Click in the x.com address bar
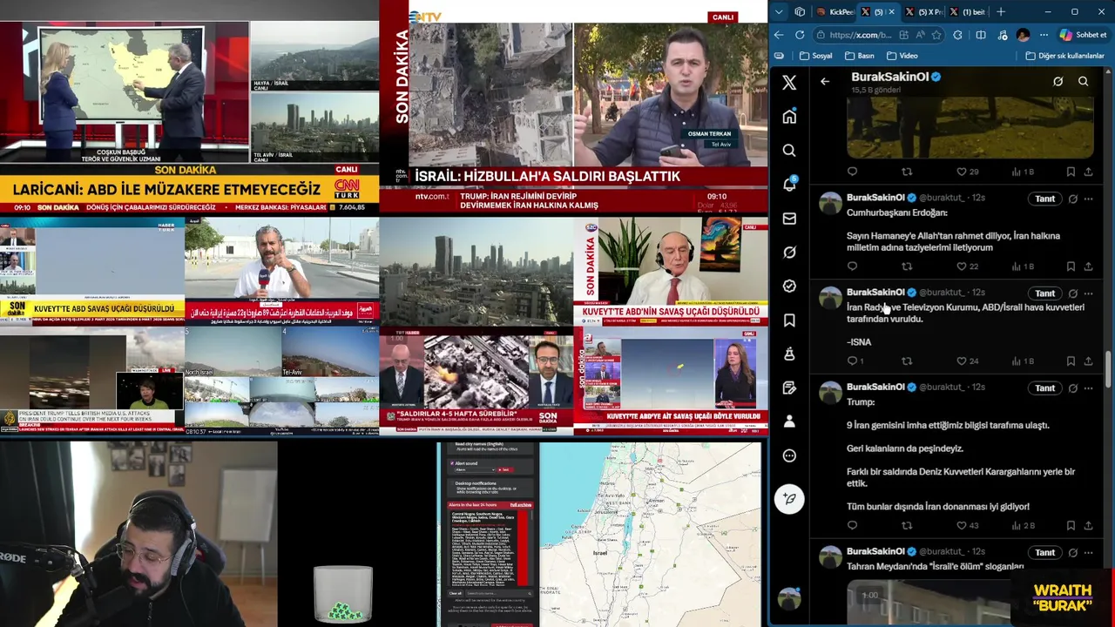This screenshot has height=627, width=1115. [x=862, y=35]
